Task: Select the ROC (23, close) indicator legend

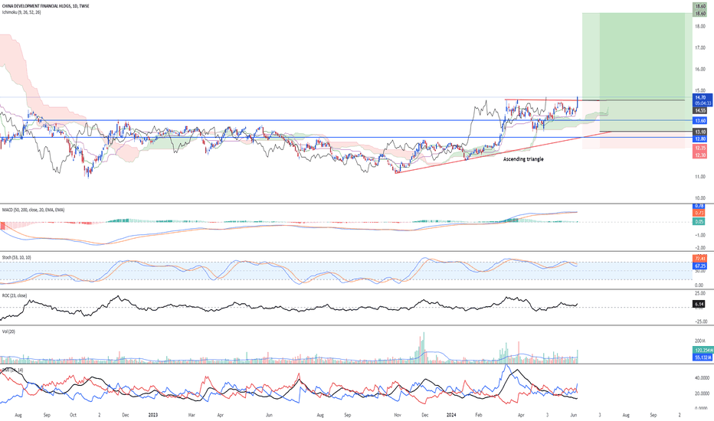Action: (14, 295)
